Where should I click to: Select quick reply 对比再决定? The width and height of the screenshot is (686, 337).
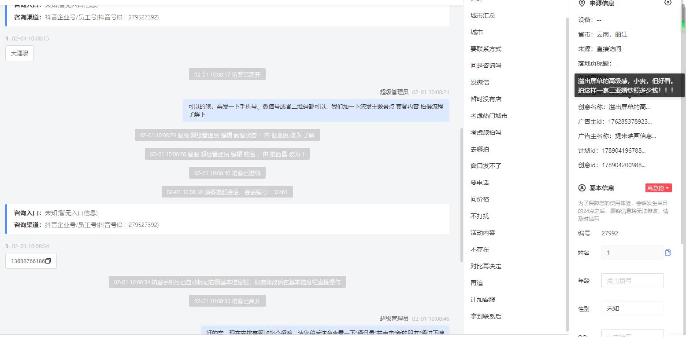pyautogui.click(x=486, y=266)
